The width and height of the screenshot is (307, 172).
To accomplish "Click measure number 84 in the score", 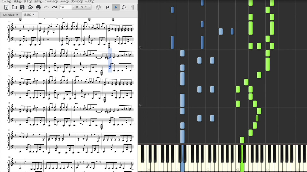I will (9, 130).
